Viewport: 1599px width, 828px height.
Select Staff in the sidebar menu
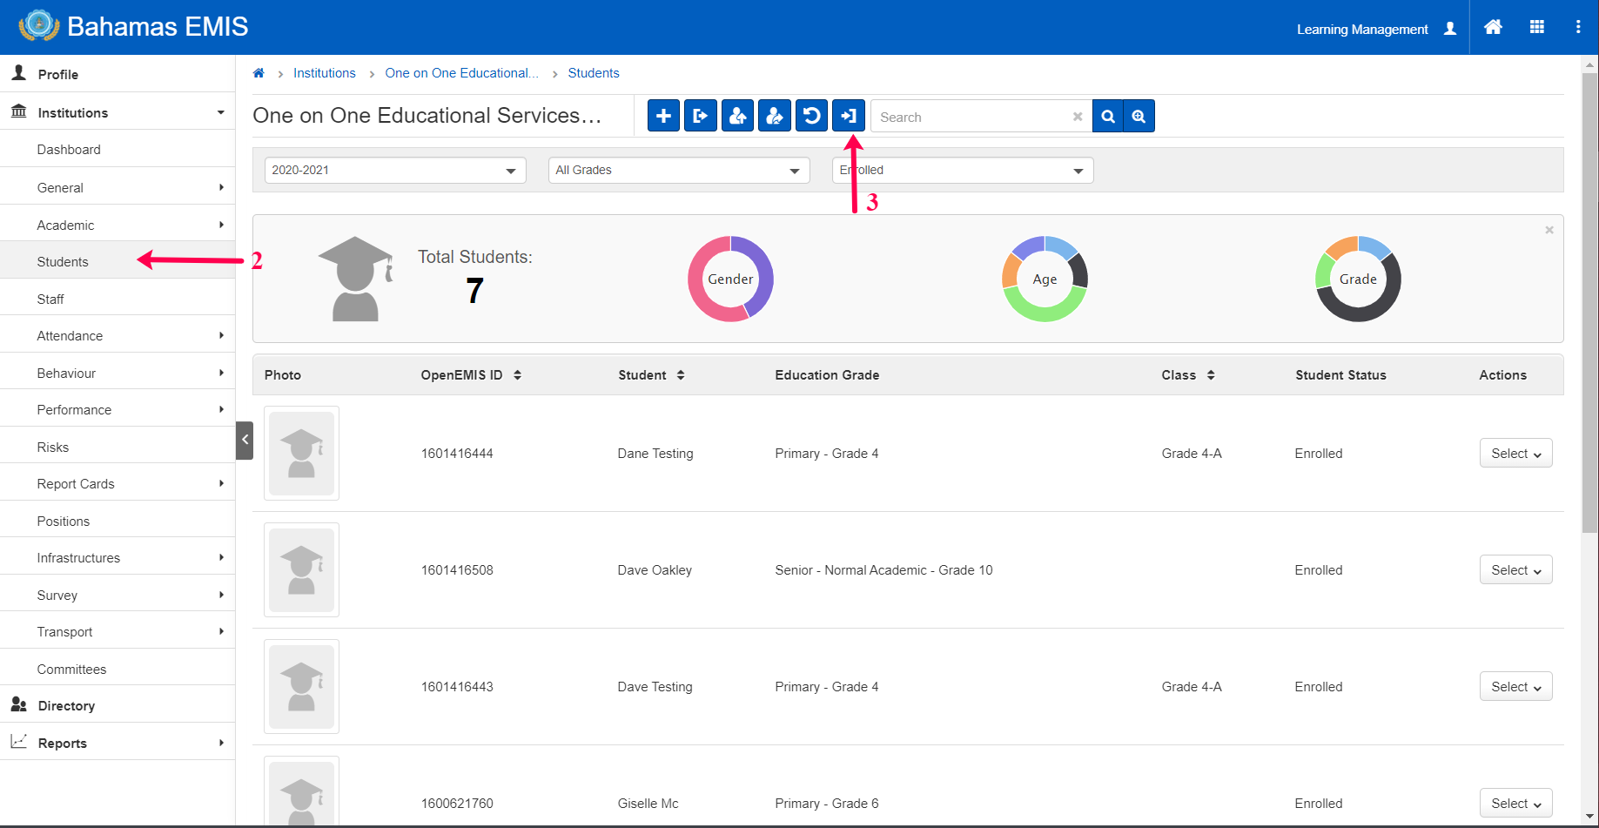(x=50, y=300)
